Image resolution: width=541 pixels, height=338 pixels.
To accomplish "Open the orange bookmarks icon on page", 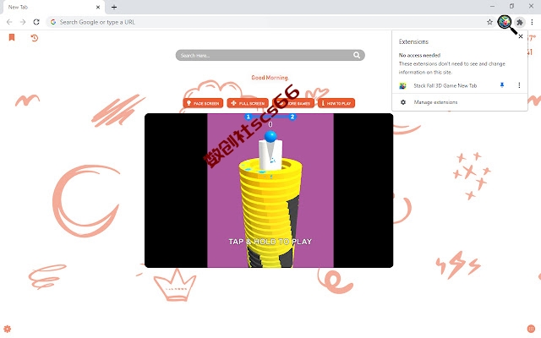I will pos(12,37).
